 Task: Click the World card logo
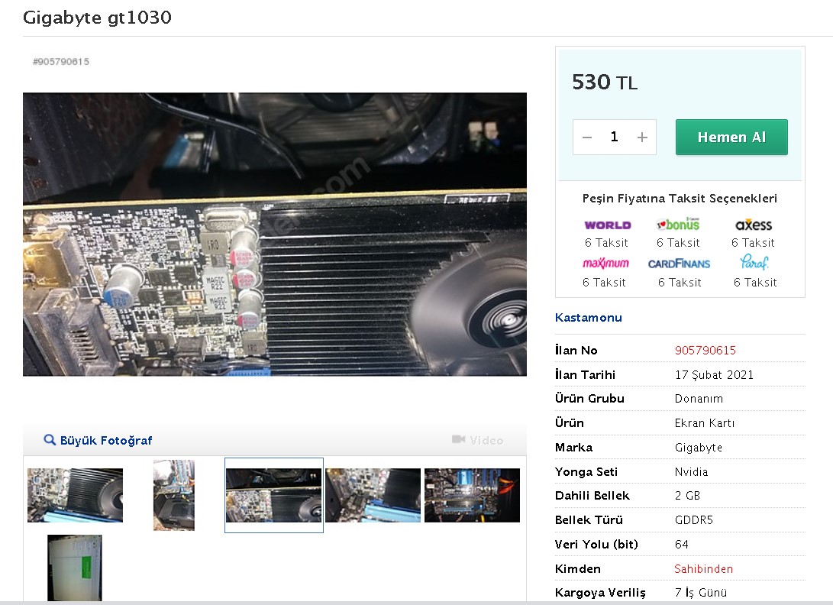coord(607,225)
